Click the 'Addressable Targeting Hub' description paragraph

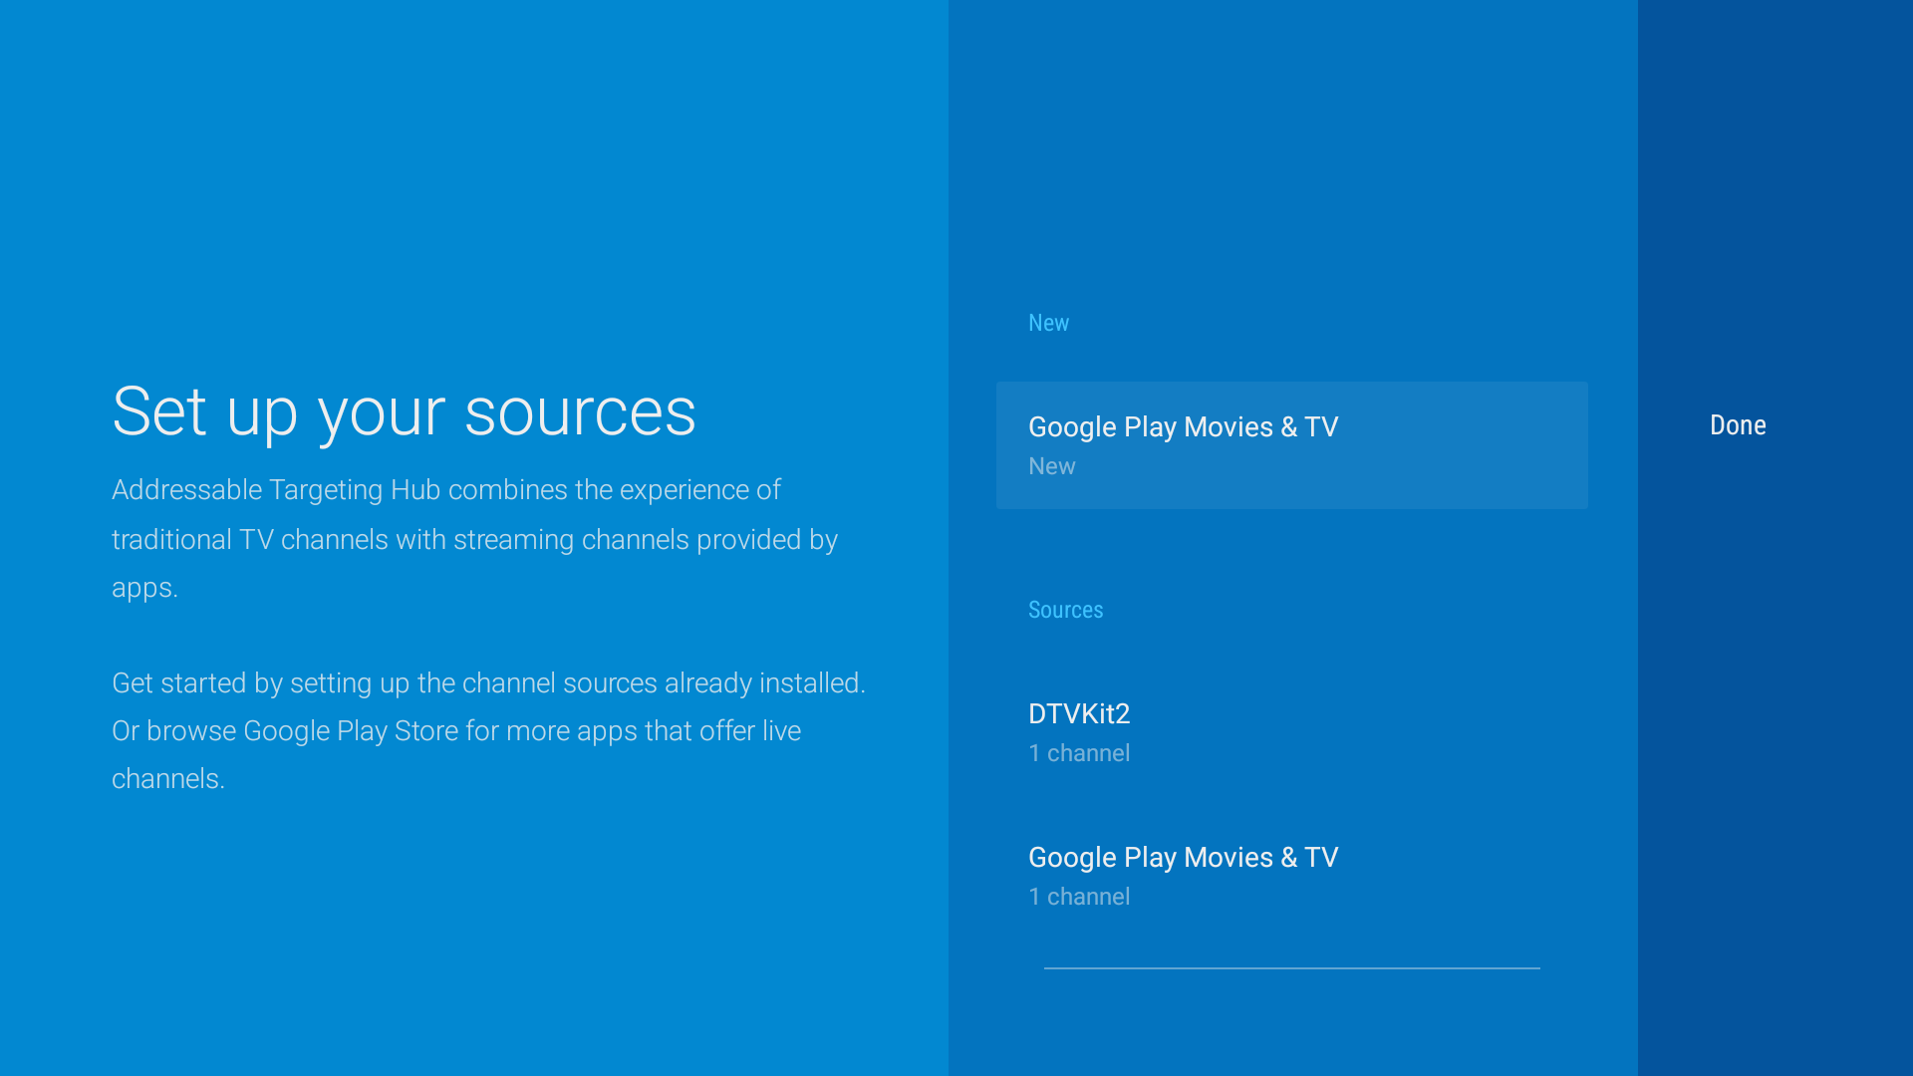474,539
